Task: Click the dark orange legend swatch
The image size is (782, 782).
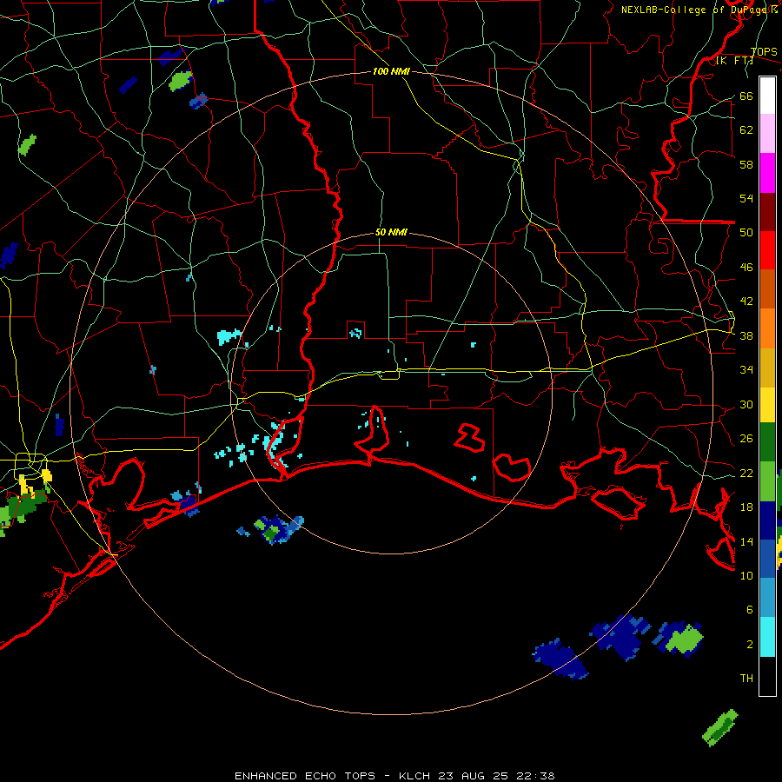Action: tap(767, 289)
